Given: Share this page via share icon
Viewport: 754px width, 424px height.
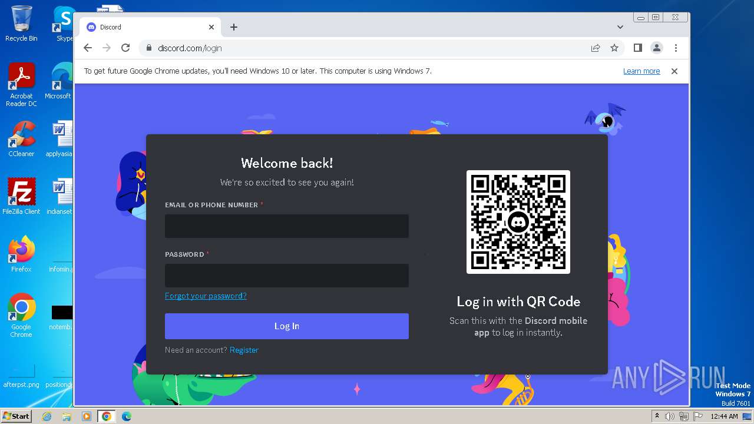Looking at the screenshot, I should click(x=596, y=48).
